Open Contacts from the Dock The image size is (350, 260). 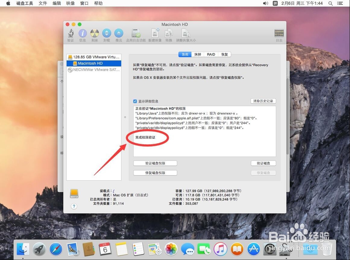pyautogui.click(x=89, y=248)
